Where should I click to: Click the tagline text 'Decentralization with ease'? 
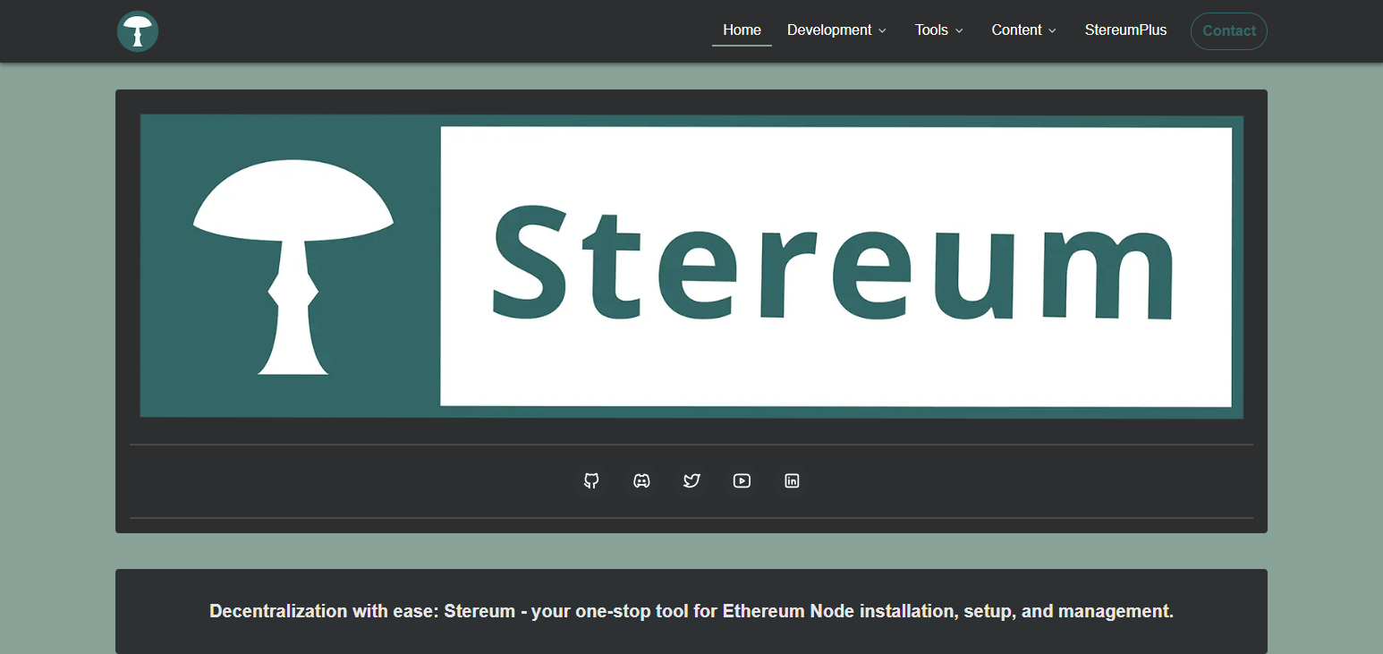pos(324,611)
